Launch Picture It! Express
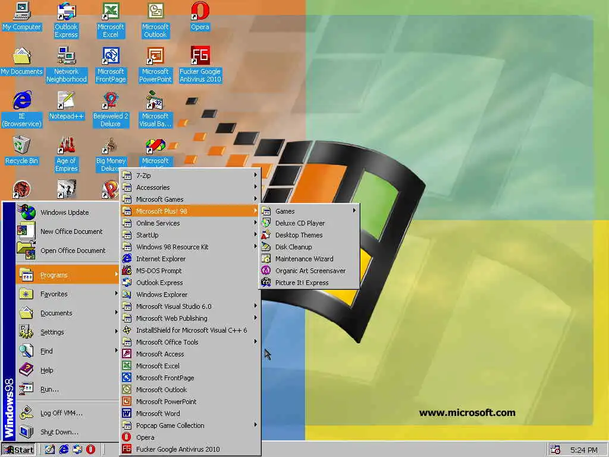 [309, 283]
